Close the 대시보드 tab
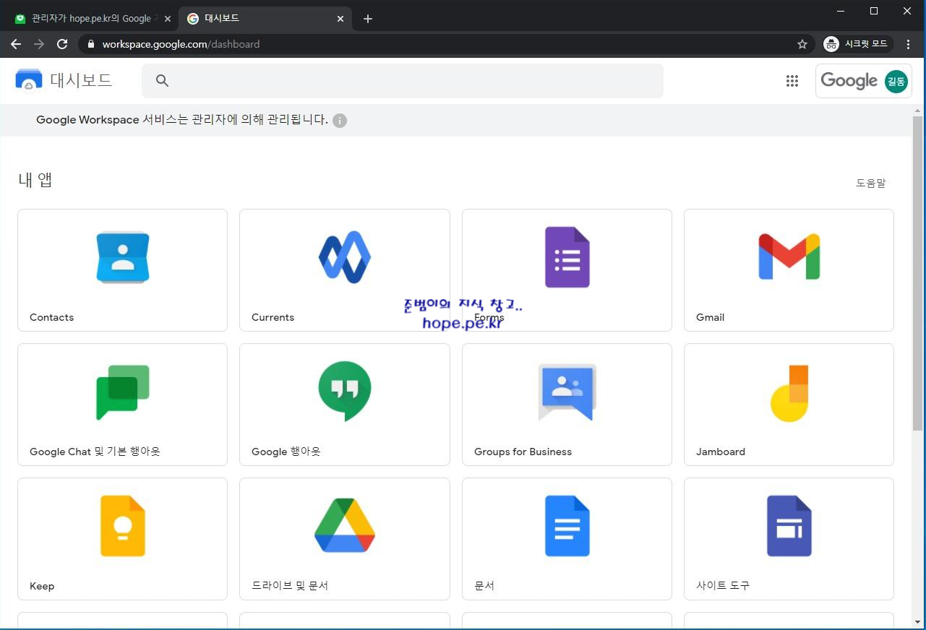 click(x=340, y=19)
